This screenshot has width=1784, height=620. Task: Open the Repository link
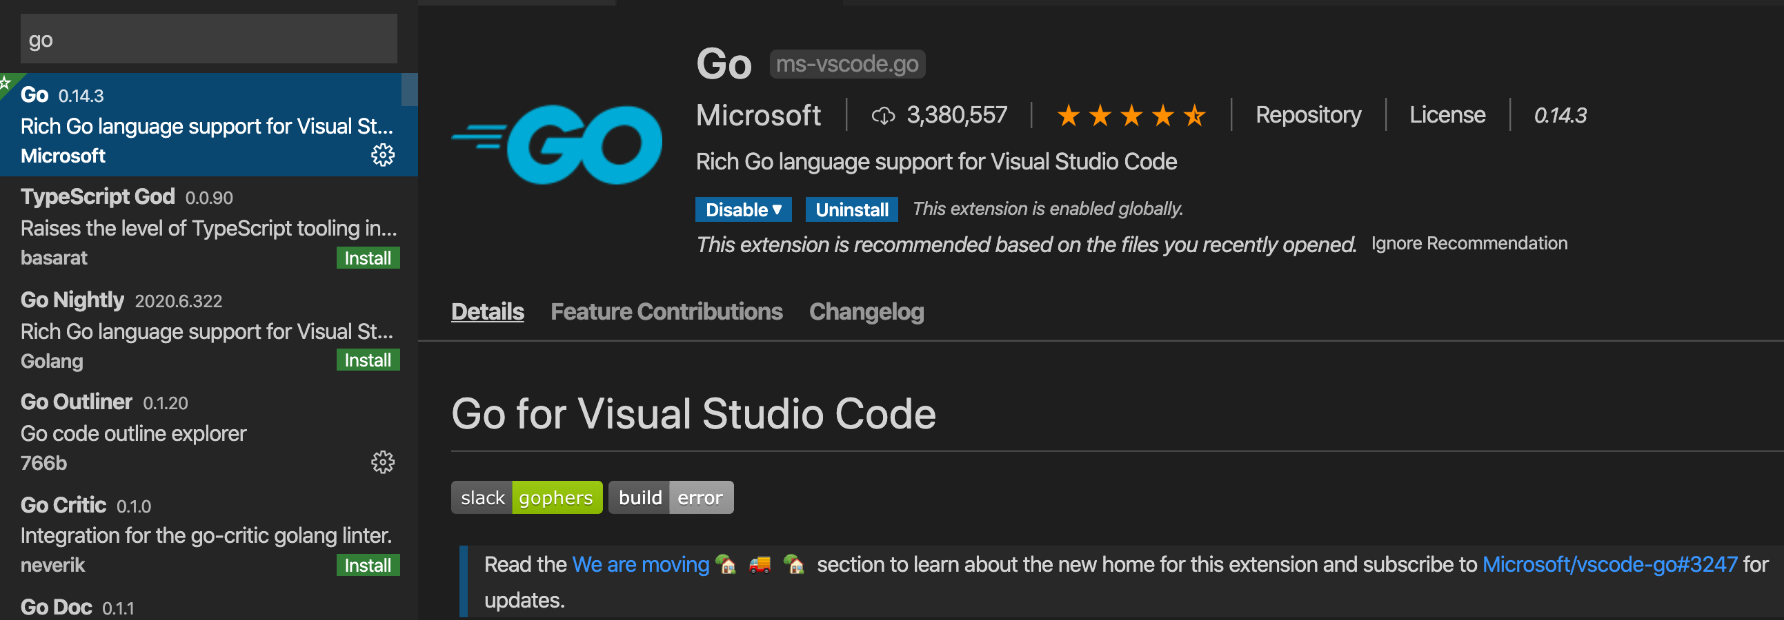point(1308,115)
